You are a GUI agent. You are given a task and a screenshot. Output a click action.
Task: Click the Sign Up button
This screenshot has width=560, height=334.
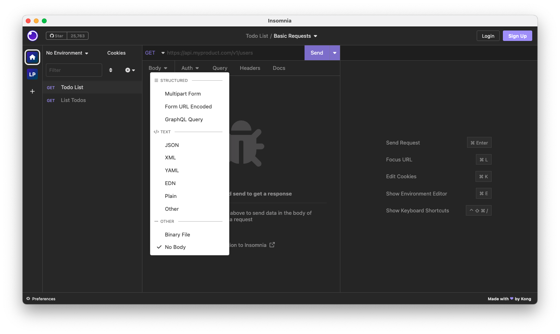click(x=517, y=36)
